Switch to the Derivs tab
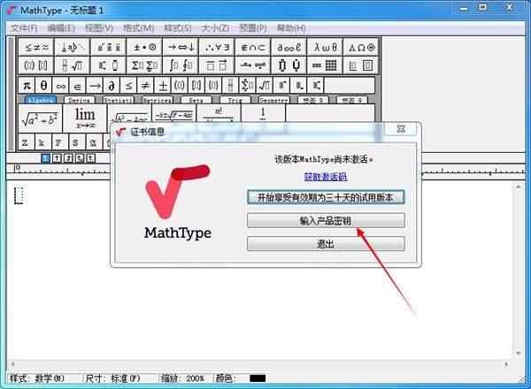Viewport: 531px width, 389px height. coord(80,100)
